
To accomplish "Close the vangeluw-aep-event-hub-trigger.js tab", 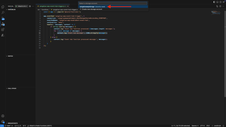I will click(x=68, y=6).
